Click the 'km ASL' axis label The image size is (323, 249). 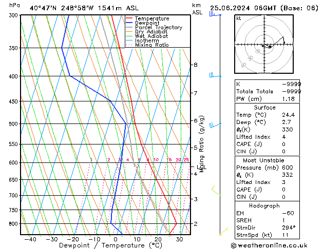pos(197,9)
